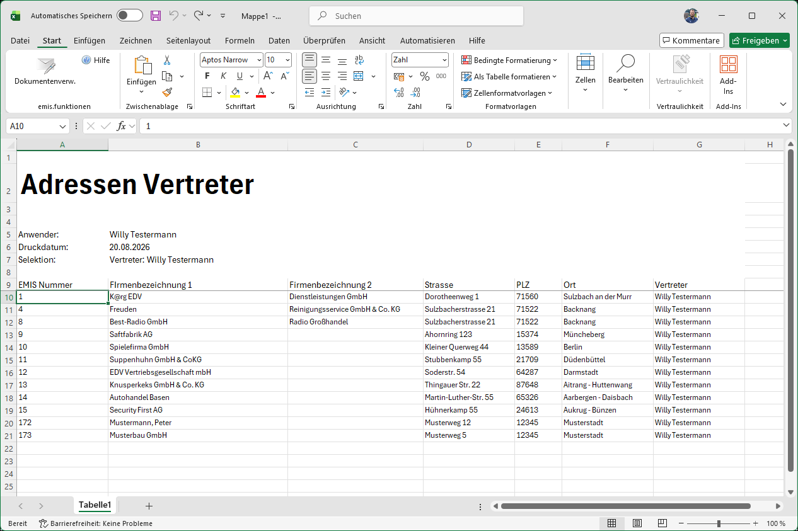Apply accounting number format icon
The height and width of the screenshot is (531, 798).
[399, 76]
